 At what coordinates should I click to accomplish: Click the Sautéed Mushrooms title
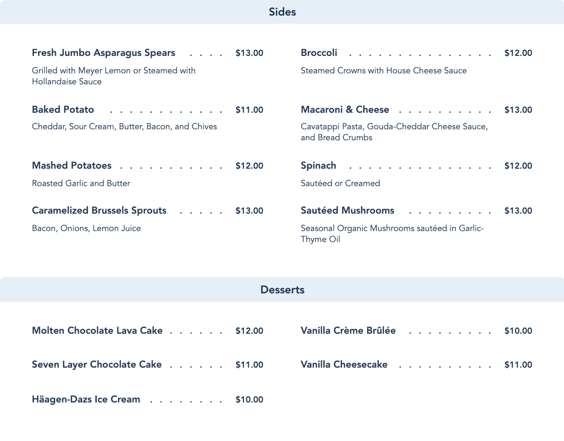pyautogui.click(x=348, y=211)
